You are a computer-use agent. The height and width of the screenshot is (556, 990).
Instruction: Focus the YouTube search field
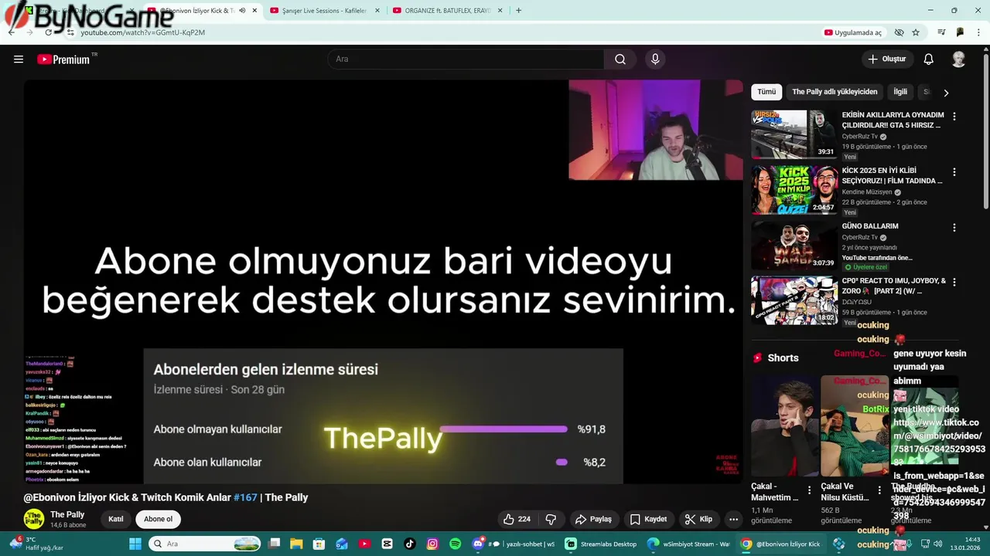click(x=466, y=59)
